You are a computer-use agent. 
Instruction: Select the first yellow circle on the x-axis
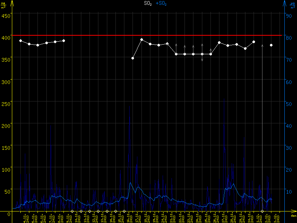click(72, 211)
